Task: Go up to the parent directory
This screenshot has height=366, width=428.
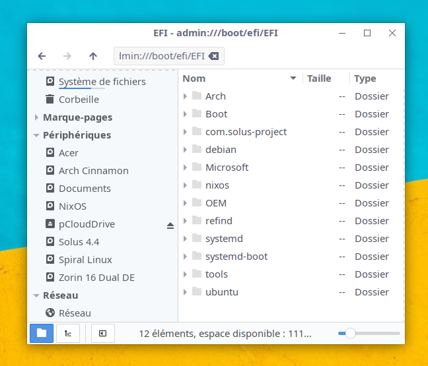Action: click(93, 56)
